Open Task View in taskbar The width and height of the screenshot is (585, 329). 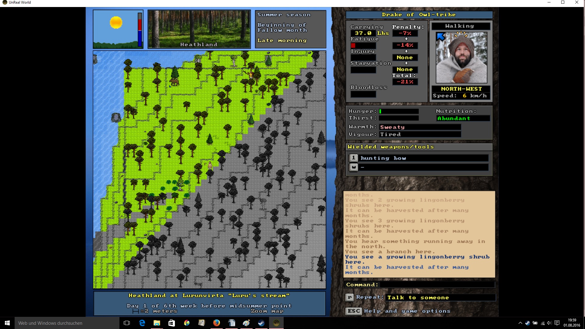coord(127,323)
